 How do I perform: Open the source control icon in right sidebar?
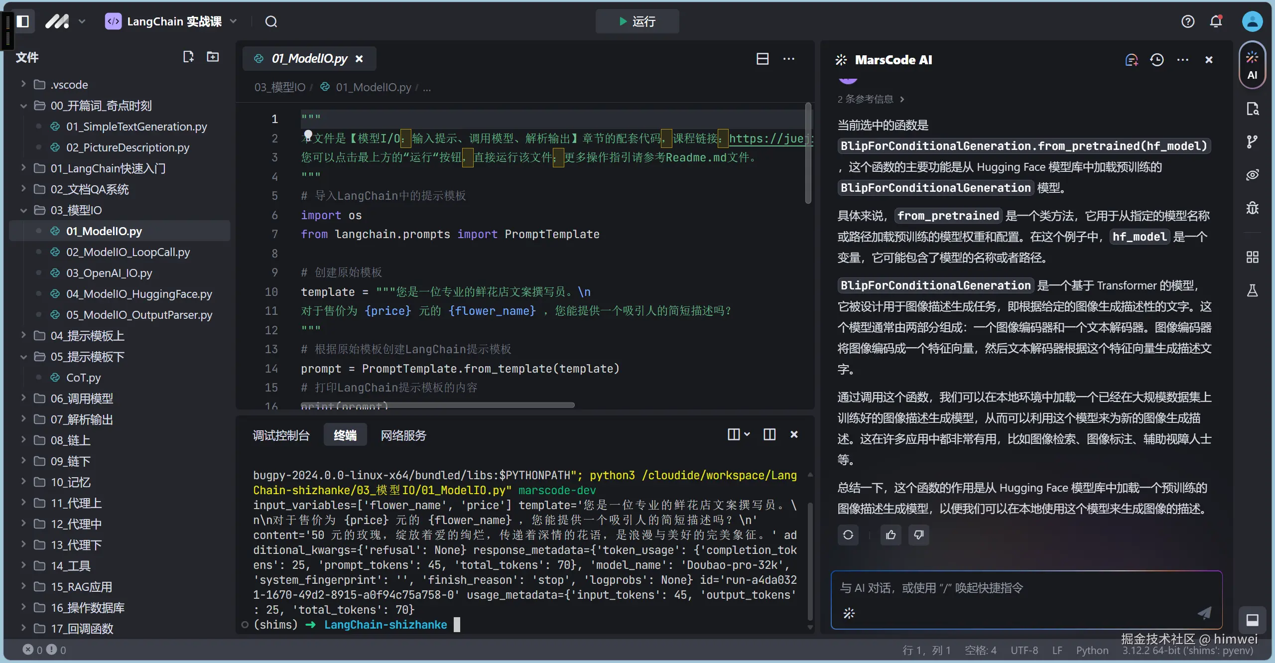[x=1253, y=141]
